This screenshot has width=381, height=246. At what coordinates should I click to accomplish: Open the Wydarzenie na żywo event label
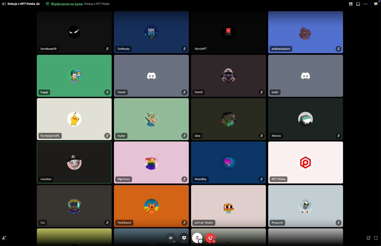[x=67, y=4]
